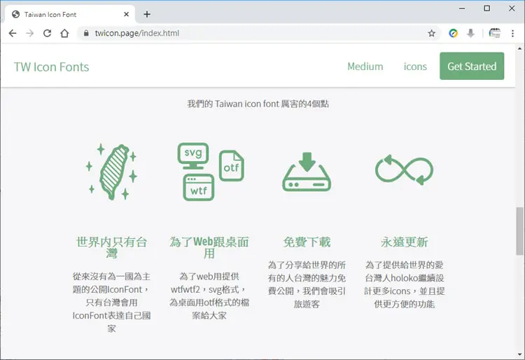
Task: Close the Taiwan Icon Font tab
Action: (126, 15)
